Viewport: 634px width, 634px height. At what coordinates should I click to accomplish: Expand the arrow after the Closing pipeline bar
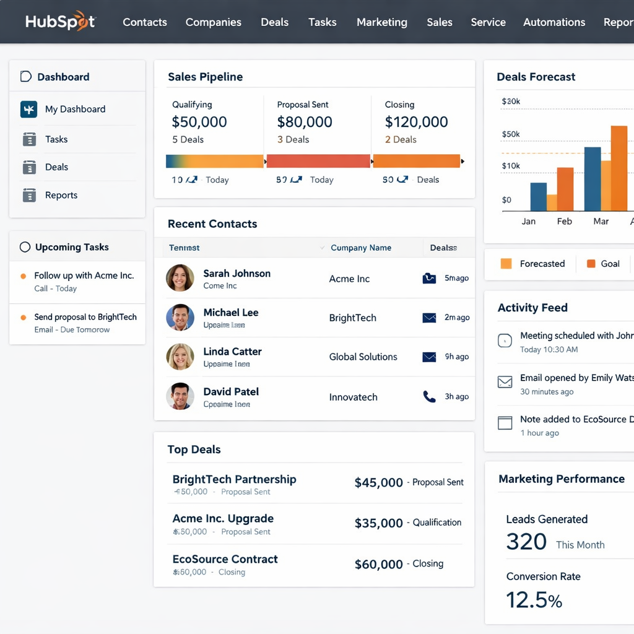point(462,162)
